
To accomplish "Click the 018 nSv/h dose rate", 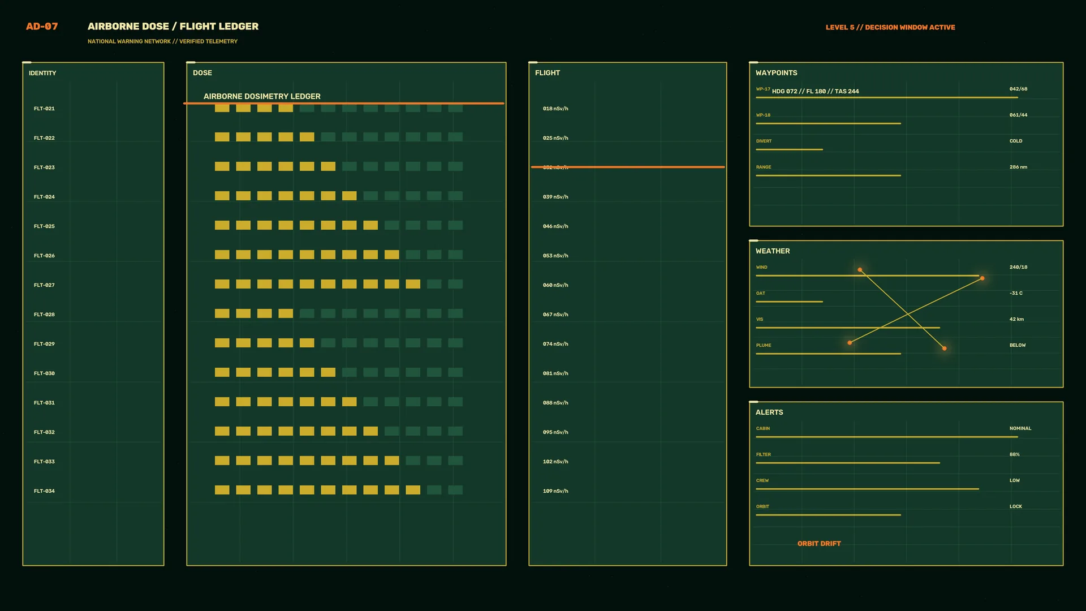I will [555, 109].
